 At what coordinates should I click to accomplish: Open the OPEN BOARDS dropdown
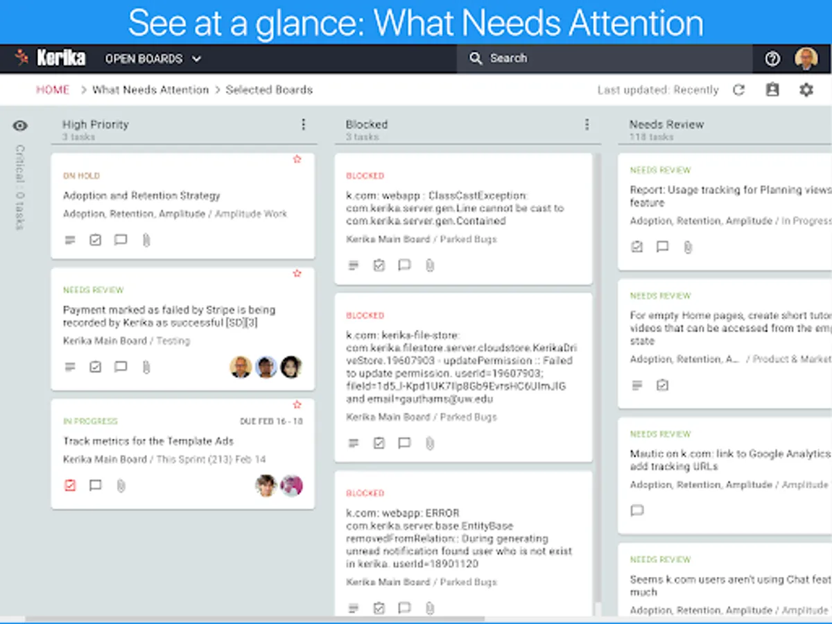pos(153,59)
